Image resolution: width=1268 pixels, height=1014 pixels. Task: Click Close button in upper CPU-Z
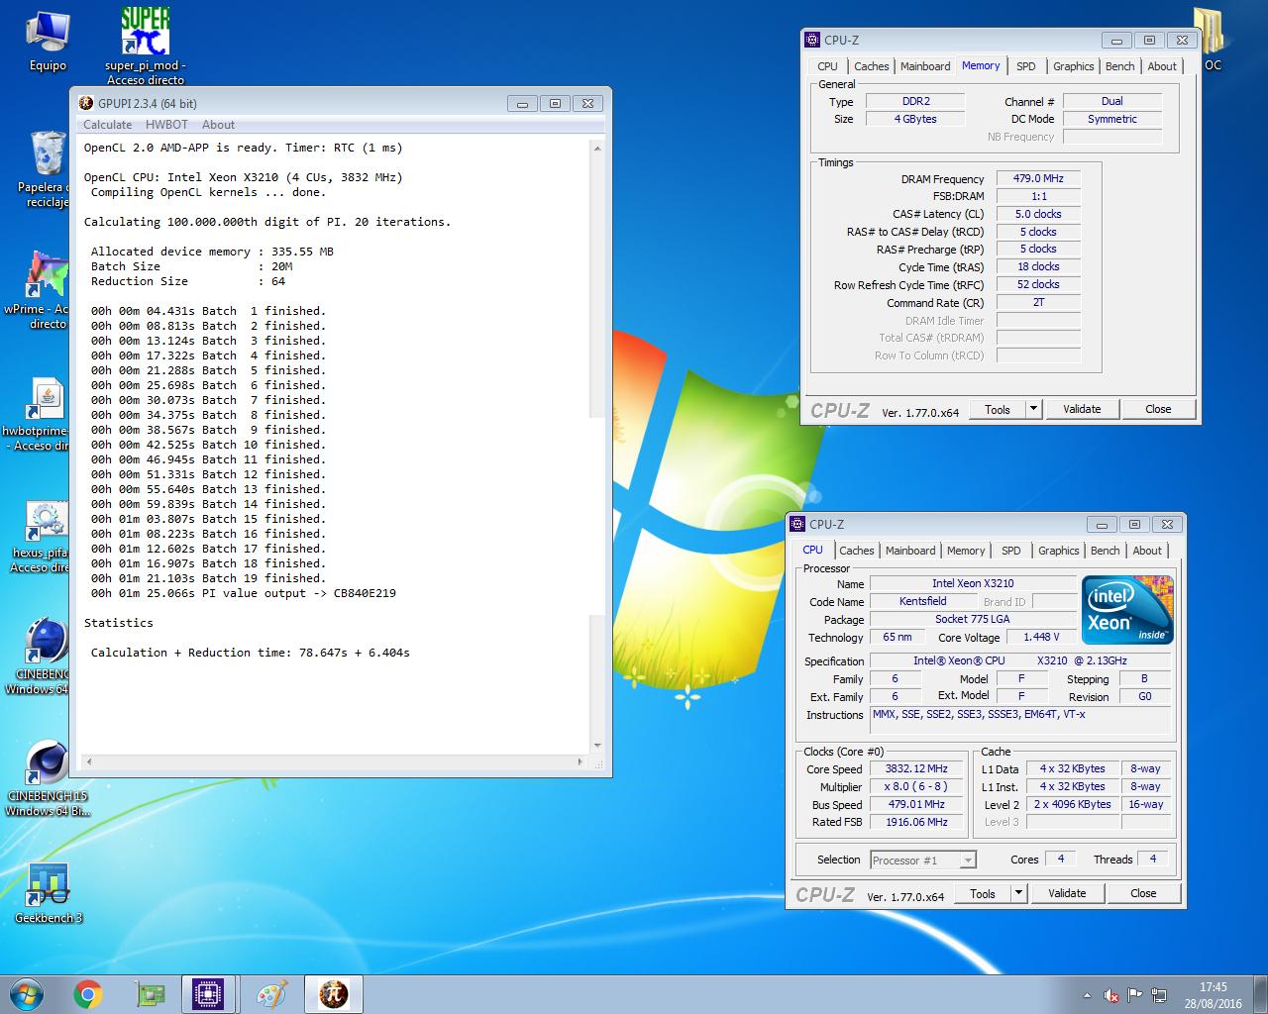(x=1158, y=409)
